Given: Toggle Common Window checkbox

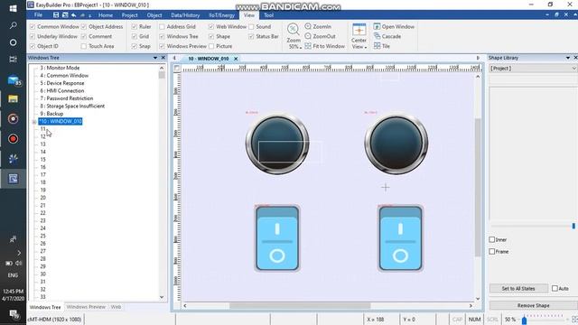Looking at the screenshot, I should tap(33, 26).
